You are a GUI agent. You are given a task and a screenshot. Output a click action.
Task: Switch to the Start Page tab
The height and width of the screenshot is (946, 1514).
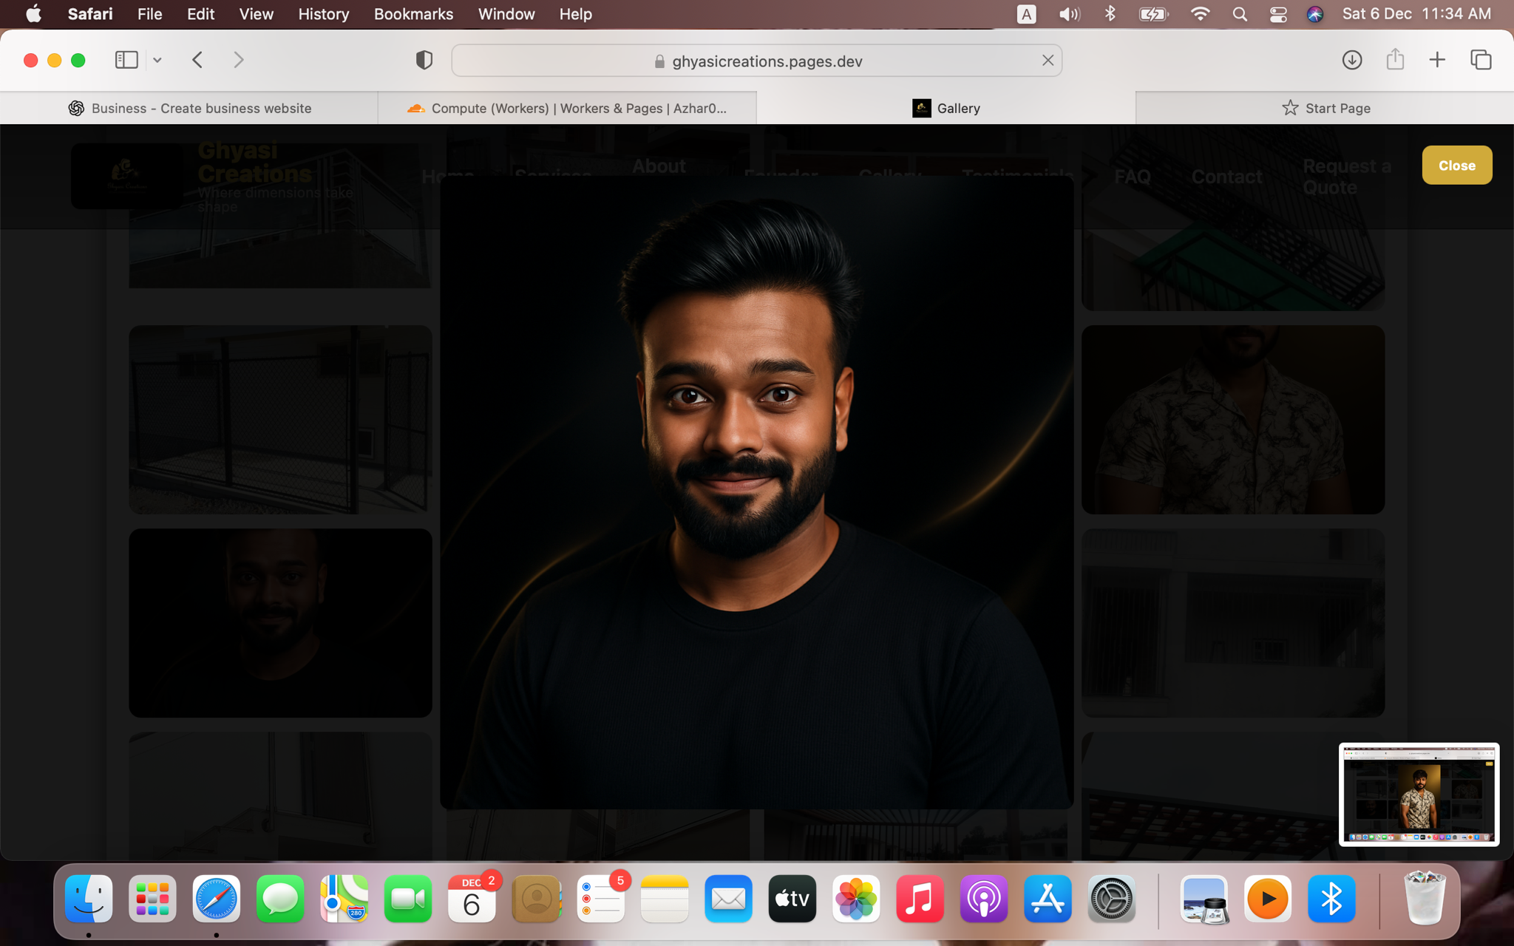coord(1325,108)
